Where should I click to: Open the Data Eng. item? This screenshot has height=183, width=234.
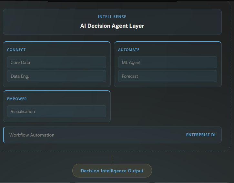tap(56, 76)
